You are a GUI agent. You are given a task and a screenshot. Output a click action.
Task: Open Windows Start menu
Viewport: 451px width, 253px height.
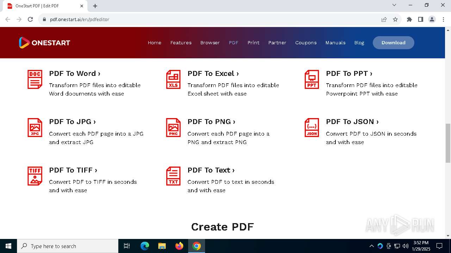8,246
